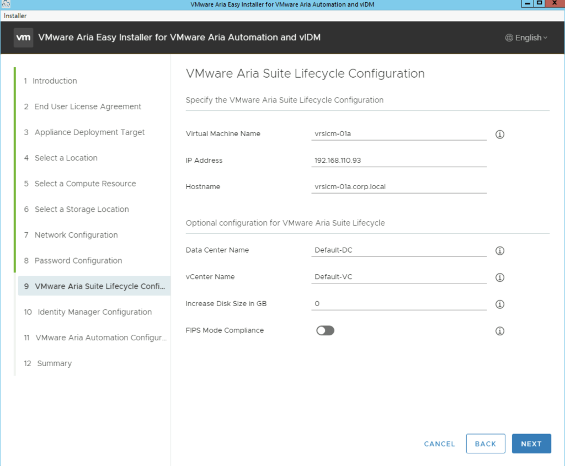Image resolution: width=565 pixels, height=466 pixels.
Task: Open Appliance Deployment Target step
Action: coord(84,132)
